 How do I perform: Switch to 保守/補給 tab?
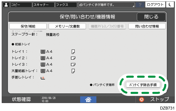click(x=28, y=26)
